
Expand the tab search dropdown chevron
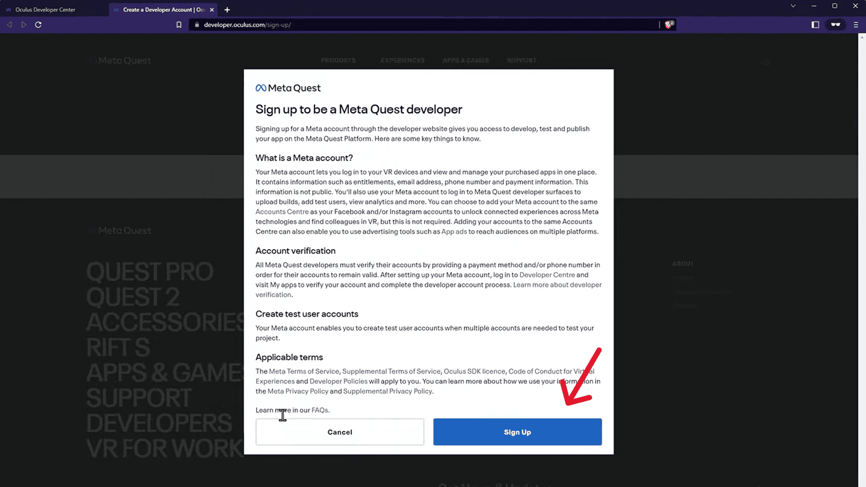click(x=793, y=6)
